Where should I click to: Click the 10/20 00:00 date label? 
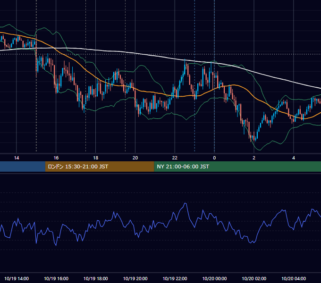tap(214, 278)
